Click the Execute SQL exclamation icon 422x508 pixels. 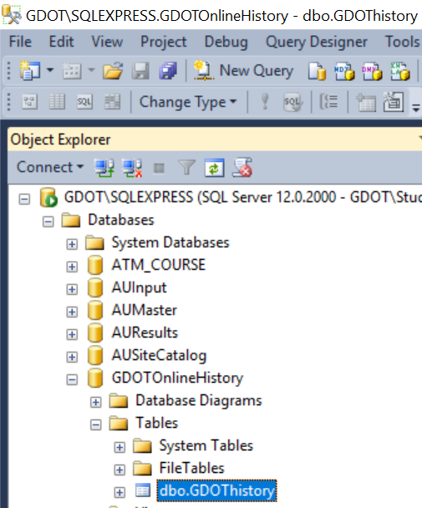pos(265,102)
